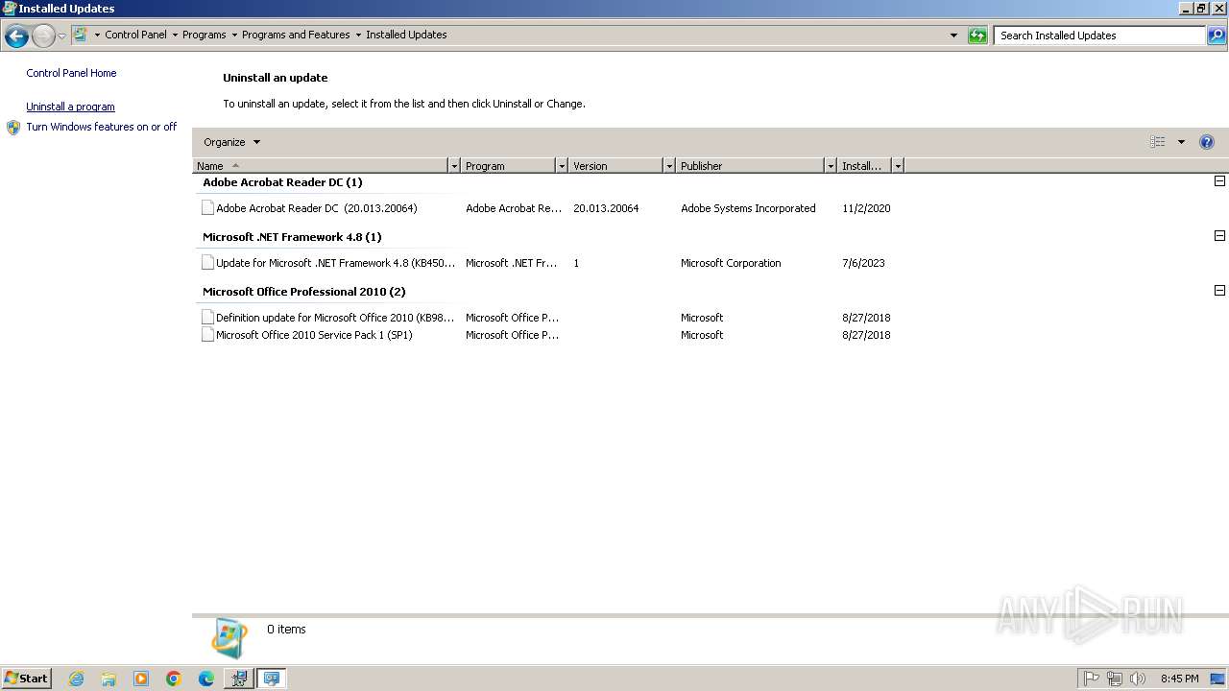This screenshot has height=691, width=1229.
Task: Open the network tray icon
Action: [x=1115, y=679]
